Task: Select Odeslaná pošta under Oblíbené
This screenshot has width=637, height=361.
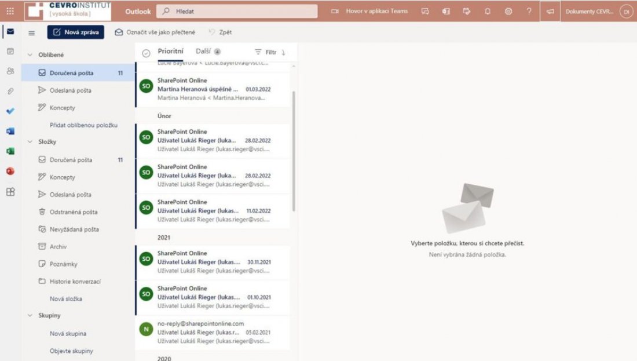Action: point(78,90)
